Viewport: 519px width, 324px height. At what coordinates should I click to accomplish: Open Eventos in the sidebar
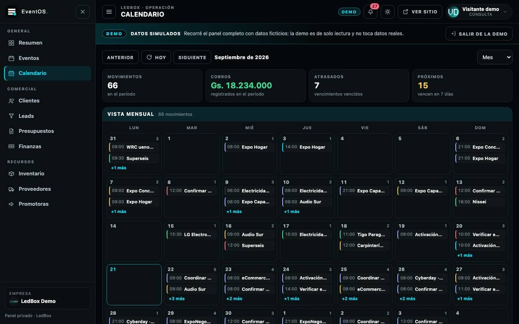[x=47, y=58]
